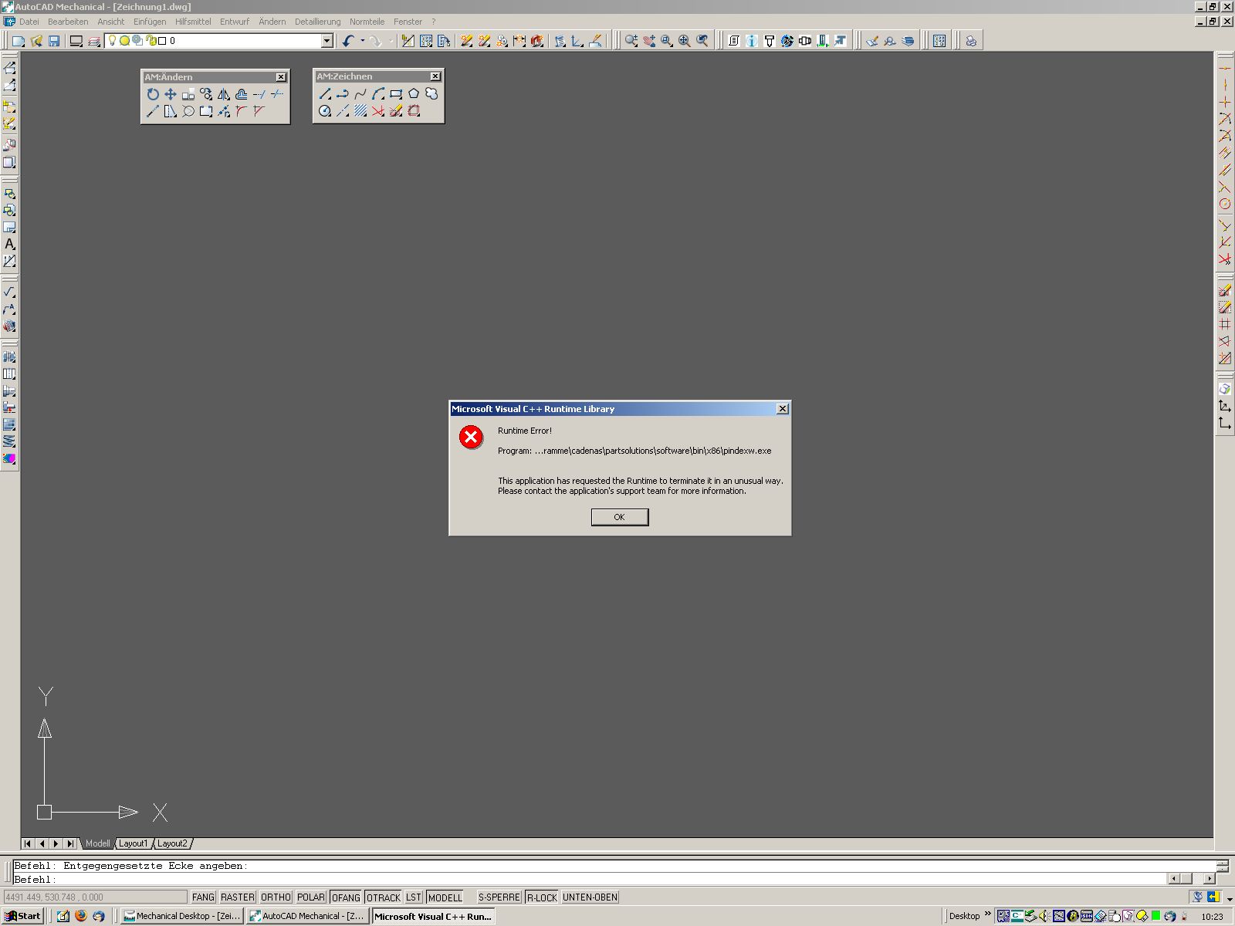This screenshot has height=926, width=1235.
Task: Click the Open file icon
Action: click(x=36, y=41)
